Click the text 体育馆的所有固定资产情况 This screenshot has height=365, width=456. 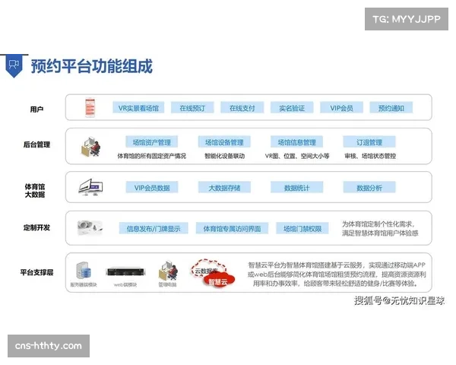[x=152, y=156]
